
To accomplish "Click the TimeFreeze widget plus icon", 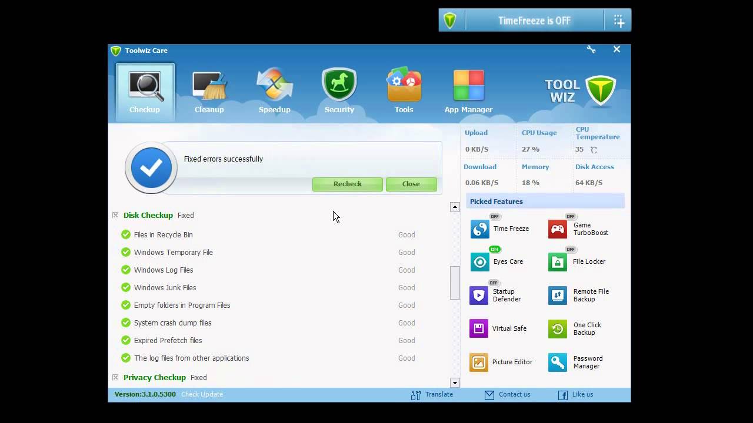I will tap(619, 21).
